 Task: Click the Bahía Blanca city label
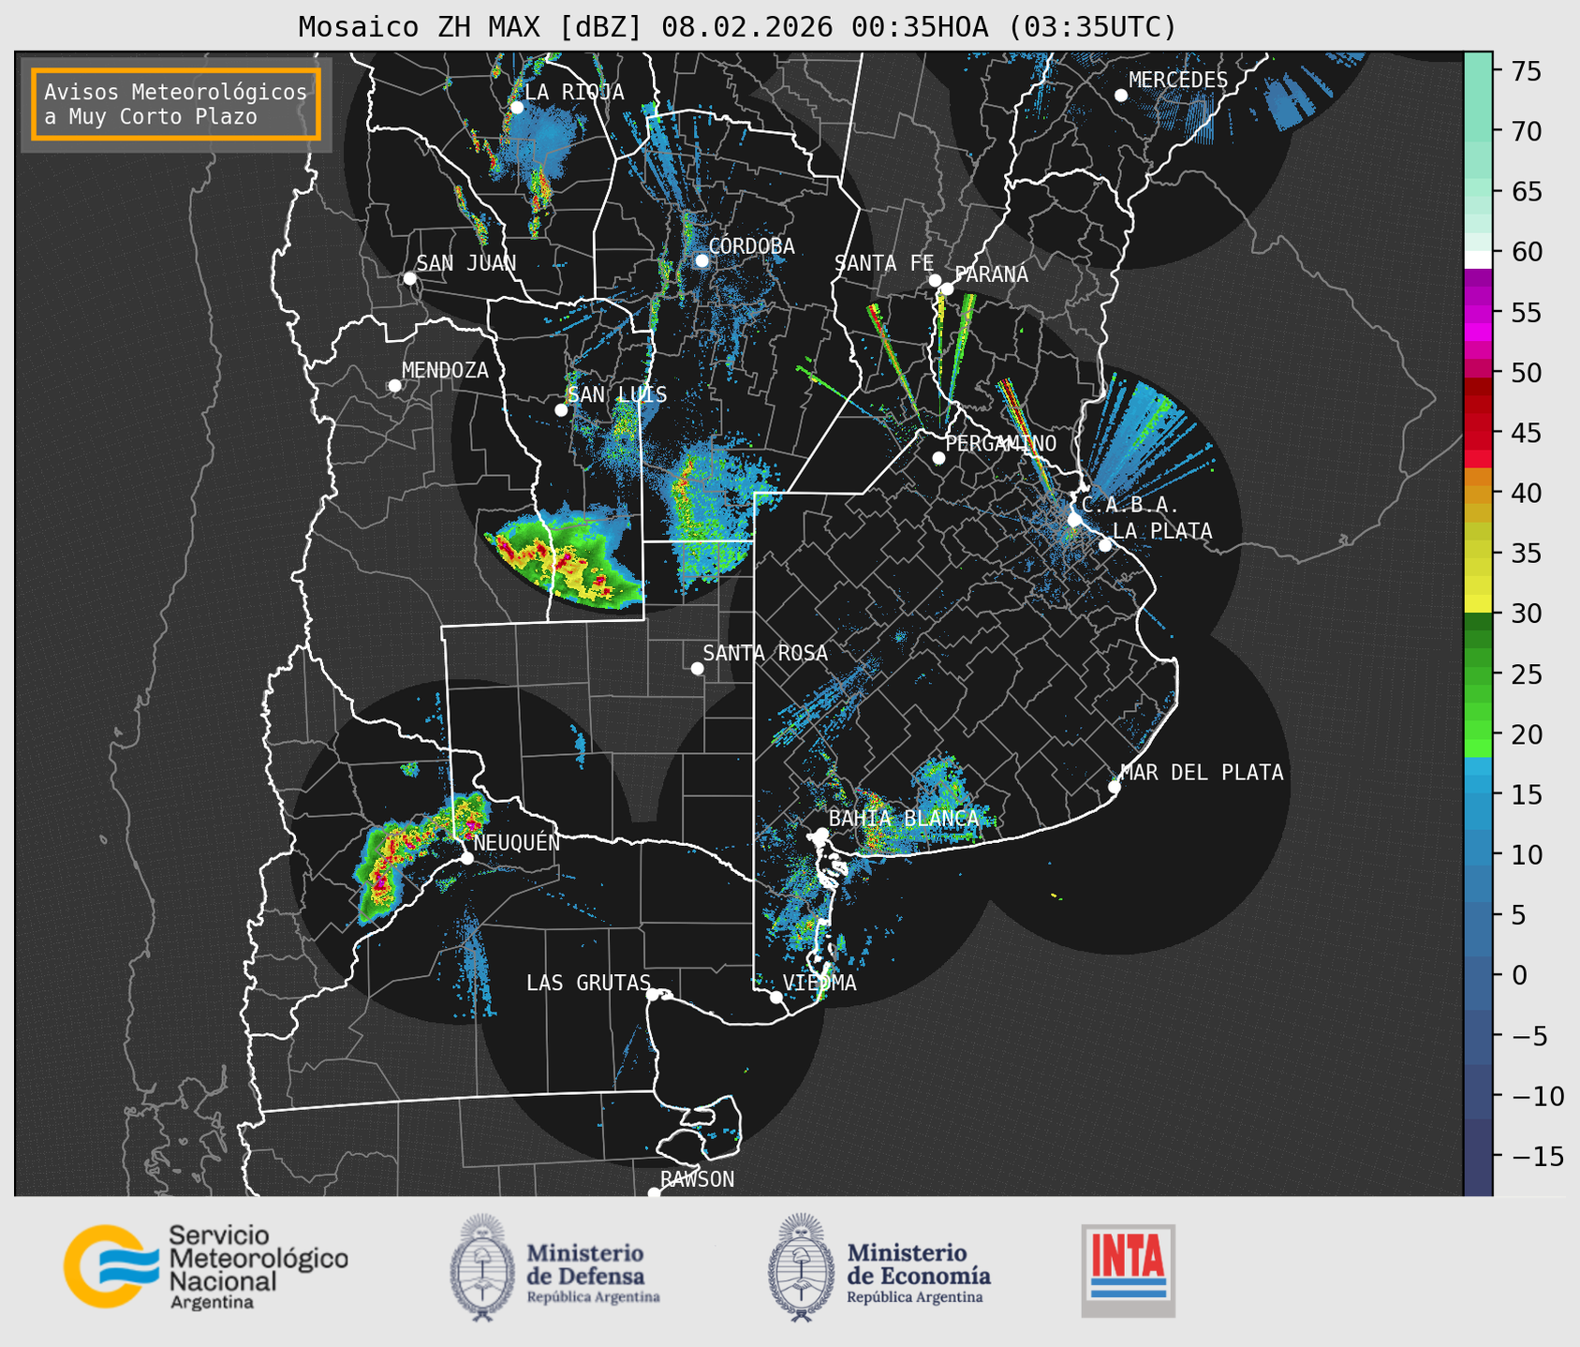point(903,819)
